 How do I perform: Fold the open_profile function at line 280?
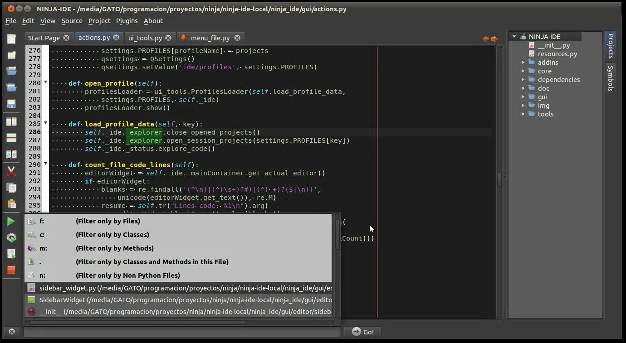coord(45,82)
